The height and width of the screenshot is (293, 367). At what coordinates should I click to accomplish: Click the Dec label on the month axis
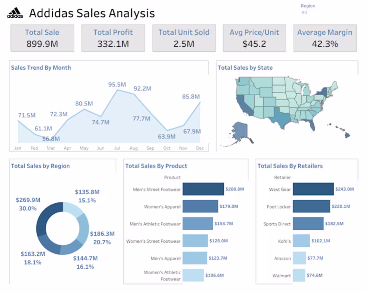200,148
